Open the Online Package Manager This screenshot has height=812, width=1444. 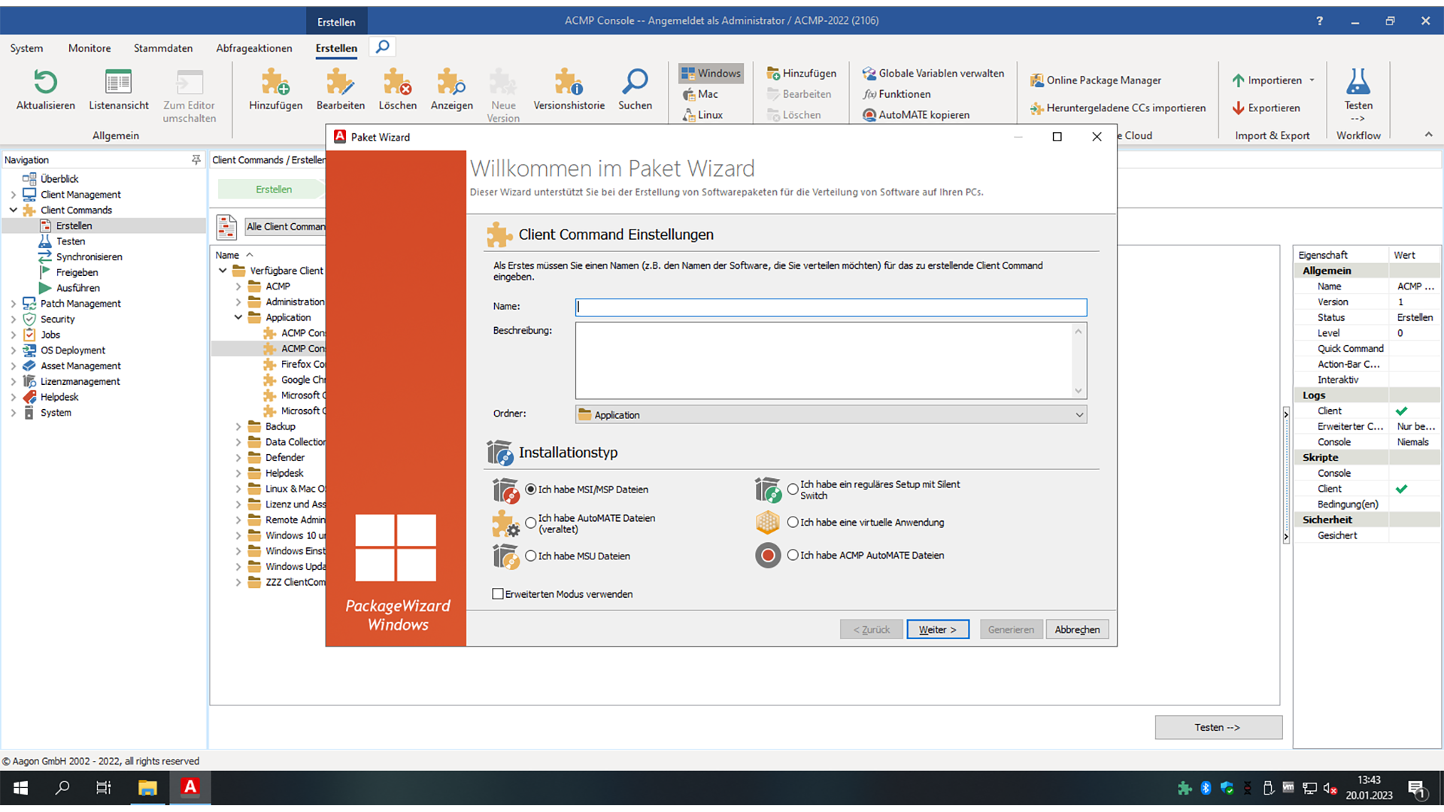coord(1096,80)
